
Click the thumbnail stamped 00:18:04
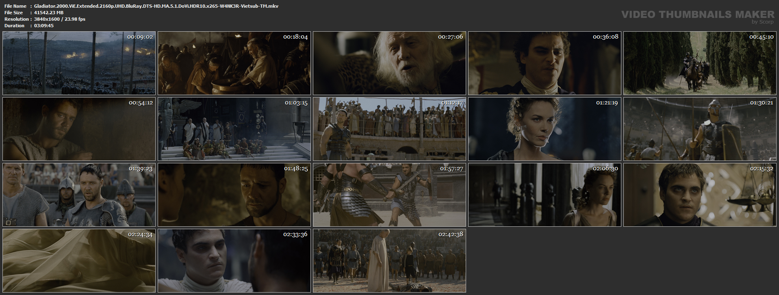tap(234, 63)
